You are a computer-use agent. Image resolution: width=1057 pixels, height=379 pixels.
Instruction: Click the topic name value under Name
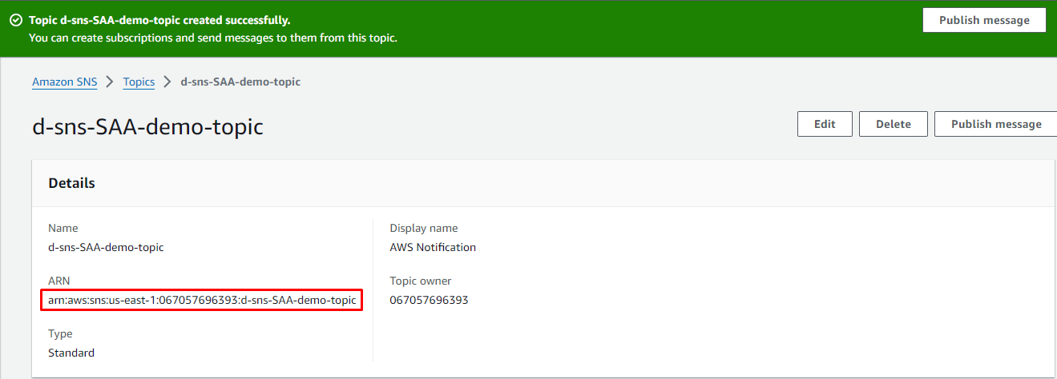[x=106, y=247]
